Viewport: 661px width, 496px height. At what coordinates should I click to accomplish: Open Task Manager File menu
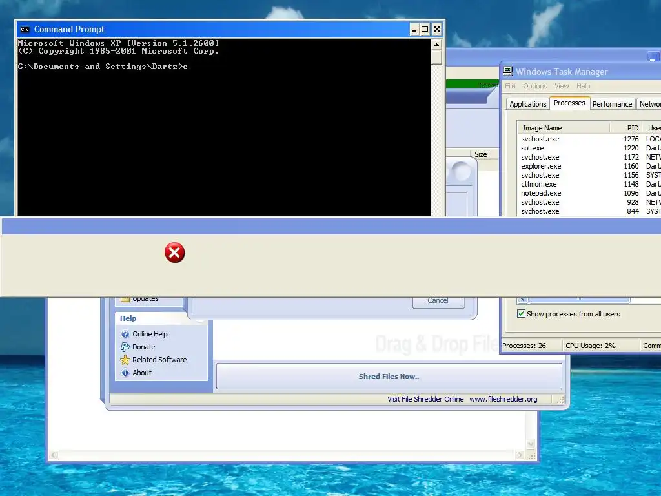[x=510, y=86]
